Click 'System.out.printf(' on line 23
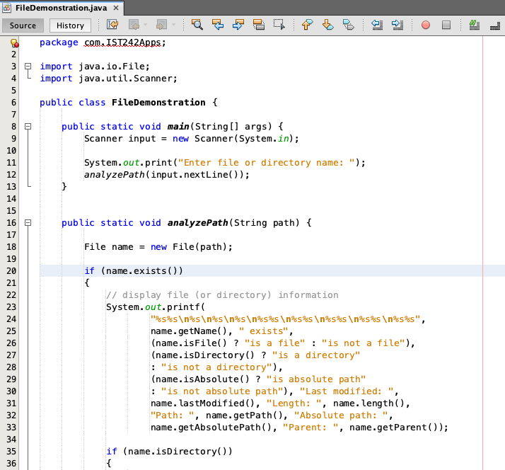Screen dimensions: 505x470 coord(156,307)
